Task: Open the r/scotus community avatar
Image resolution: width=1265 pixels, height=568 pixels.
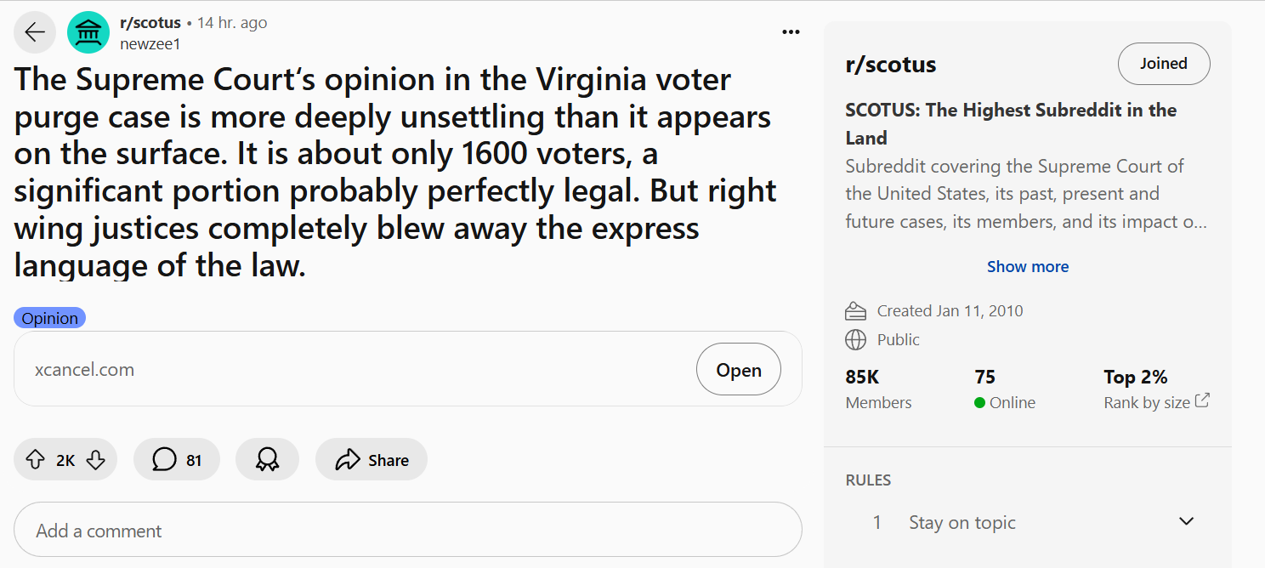Action: (x=88, y=33)
